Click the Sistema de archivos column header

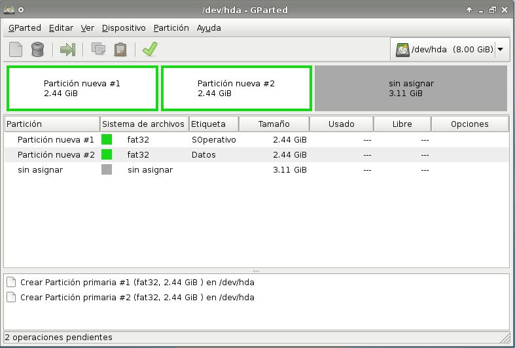click(143, 124)
